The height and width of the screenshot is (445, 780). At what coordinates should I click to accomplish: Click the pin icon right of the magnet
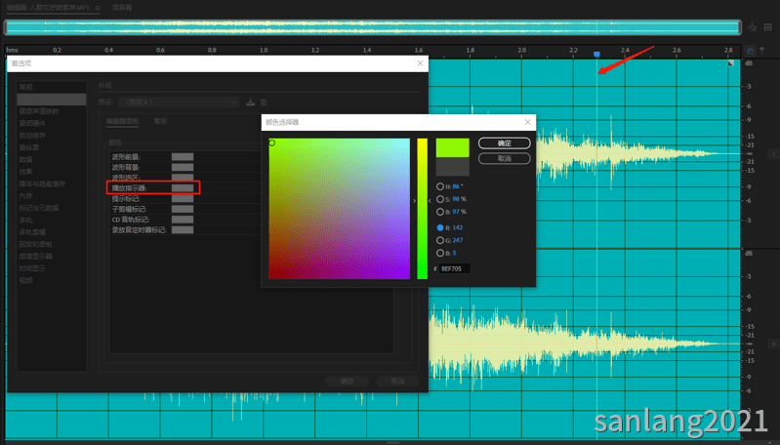pos(761,51)
